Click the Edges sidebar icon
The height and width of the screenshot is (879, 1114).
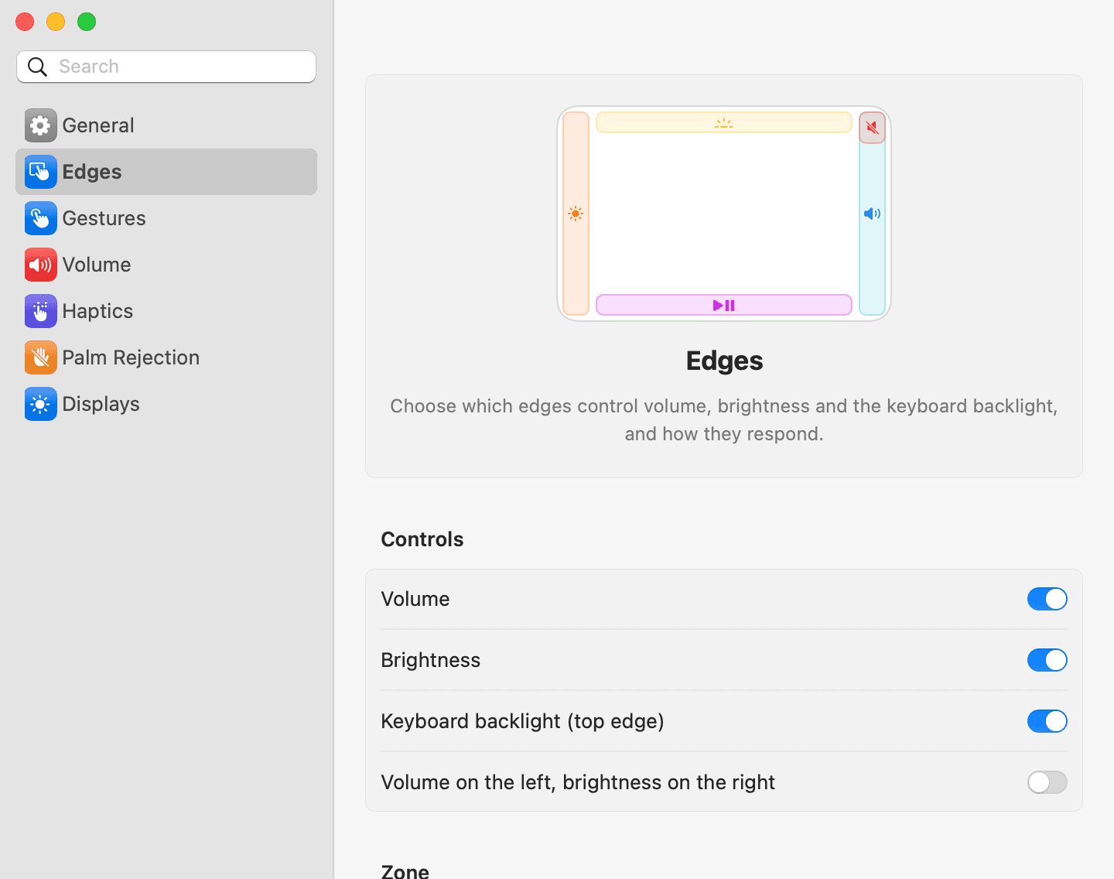[40, 172]
